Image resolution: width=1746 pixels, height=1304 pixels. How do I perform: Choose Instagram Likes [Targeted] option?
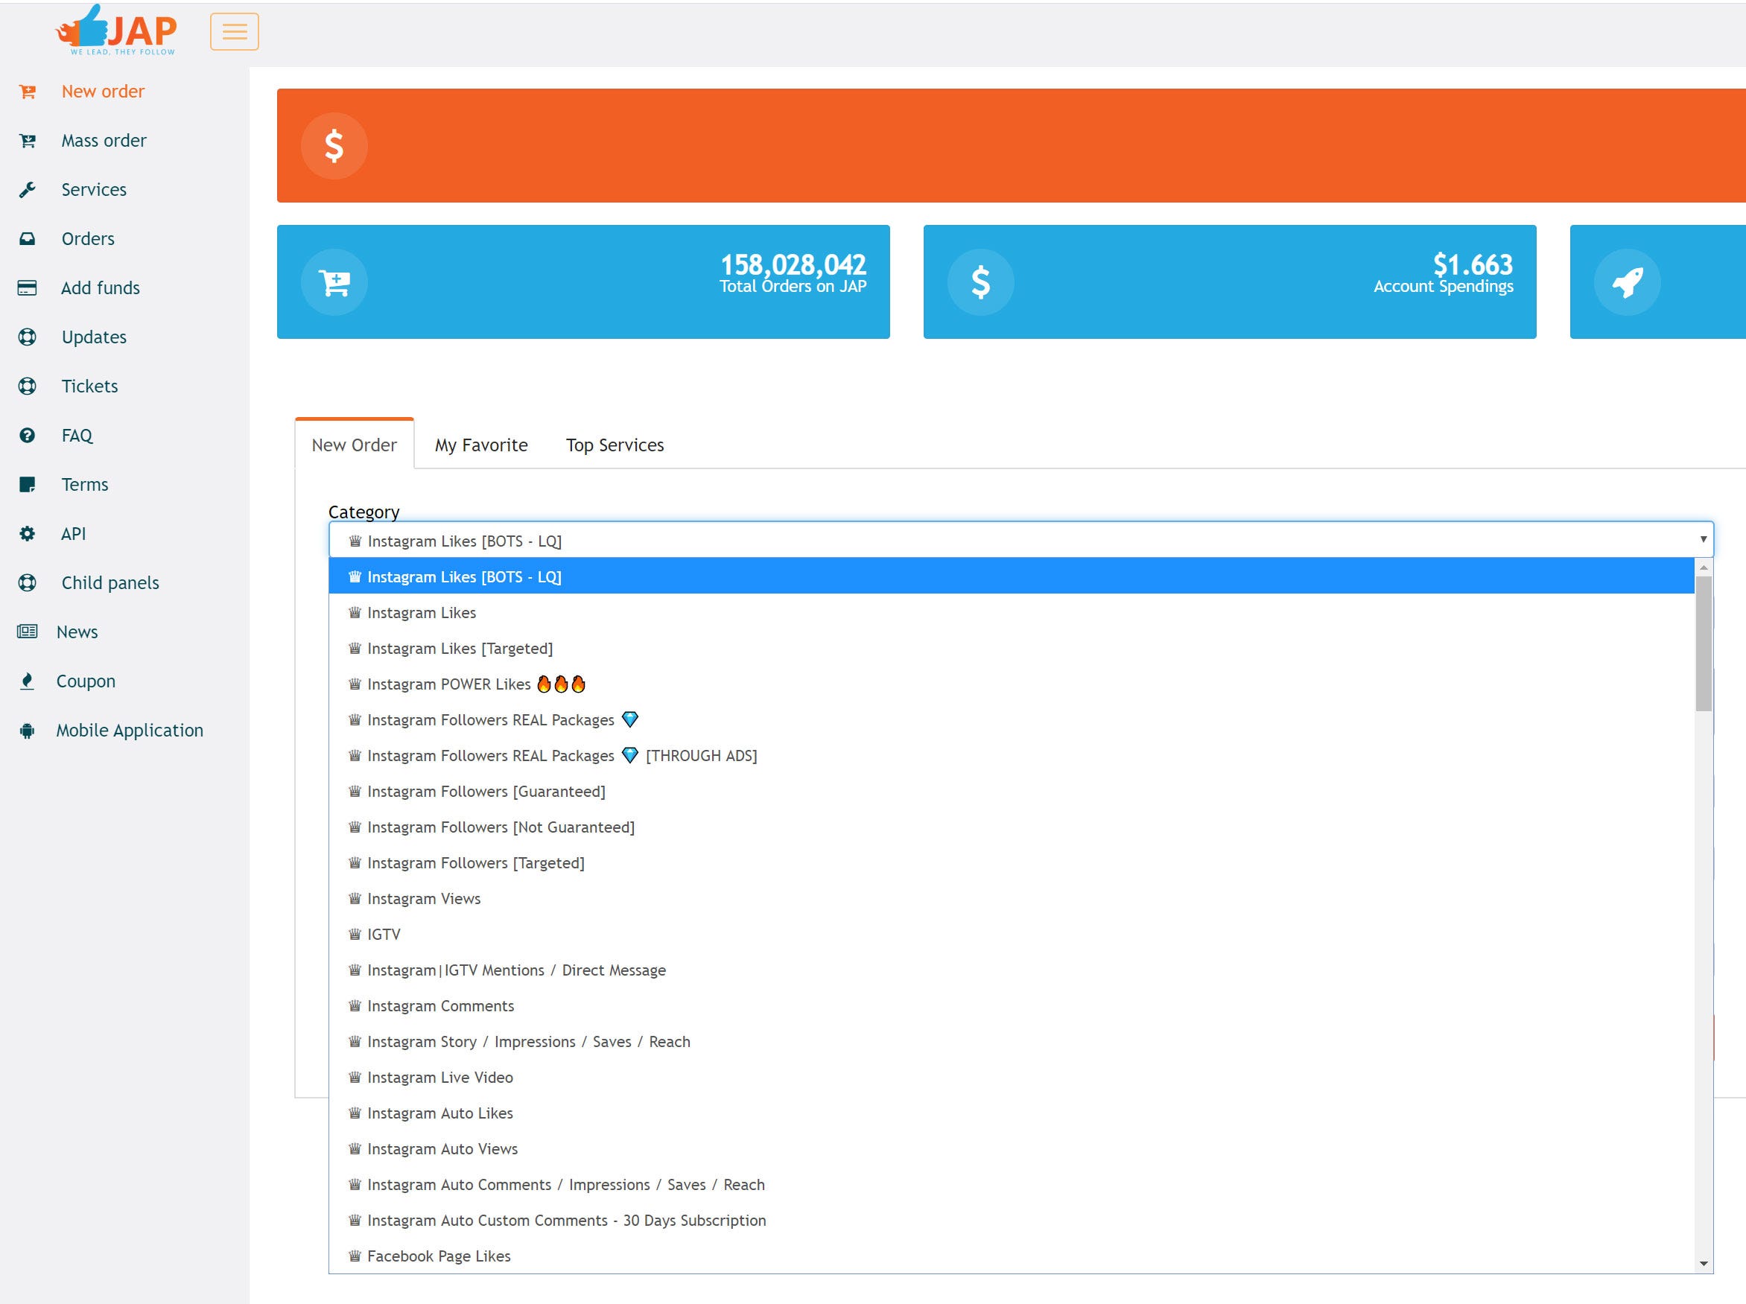point(1012,648)
